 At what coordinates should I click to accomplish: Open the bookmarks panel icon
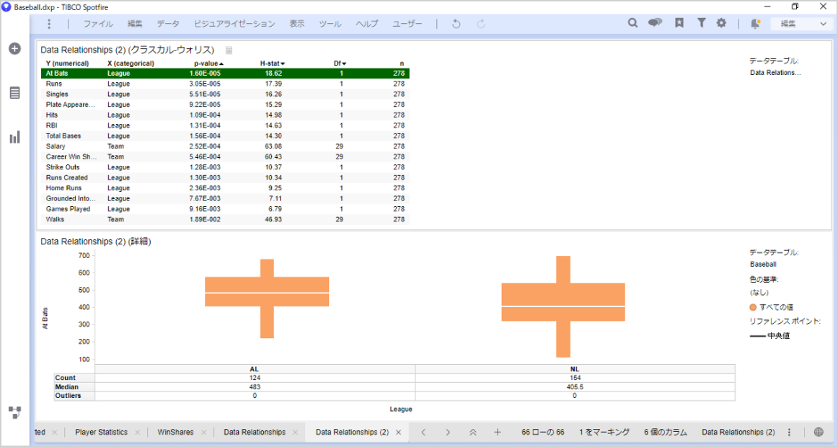(679, 23)
